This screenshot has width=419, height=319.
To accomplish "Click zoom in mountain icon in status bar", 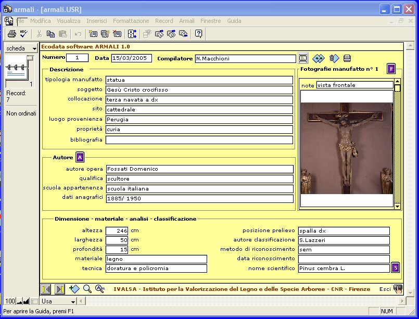I will coord(26,301).
